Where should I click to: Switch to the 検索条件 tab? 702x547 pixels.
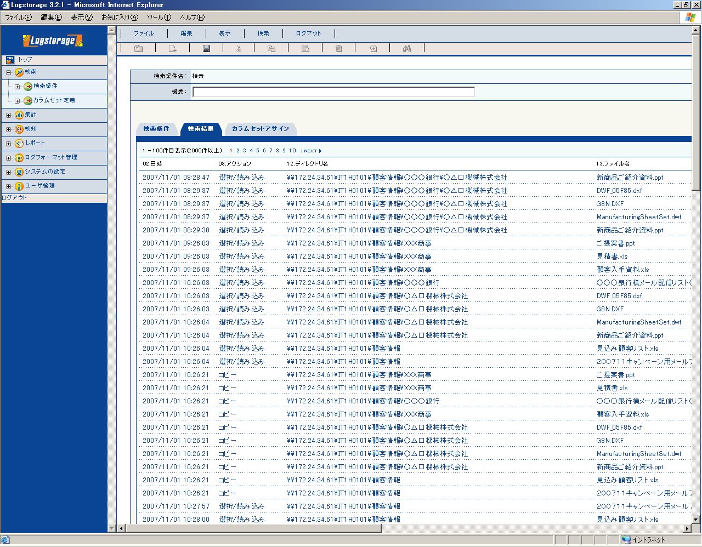click(156, 129)
